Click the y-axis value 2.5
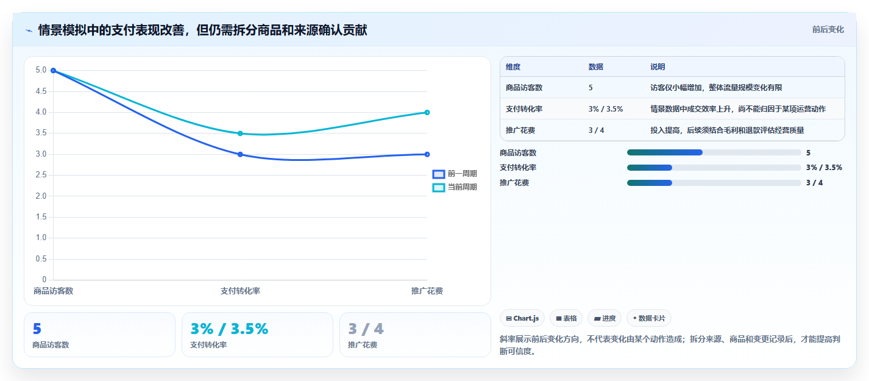869x381 pixels. click(x=41, y=175)
